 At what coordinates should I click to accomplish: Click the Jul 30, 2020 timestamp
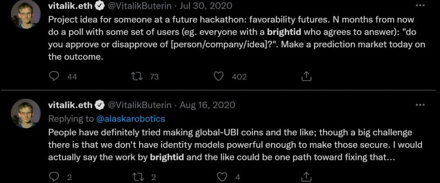click(x=205, y=6)
